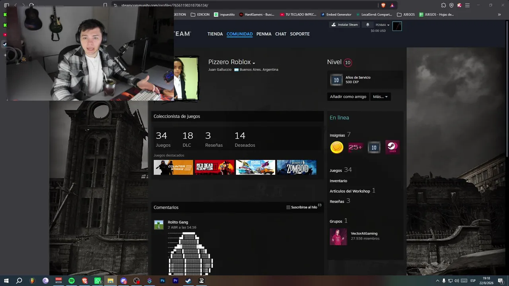Open the Project Zomboid featured game
The image size is (509, 286).
pos(297,167)
